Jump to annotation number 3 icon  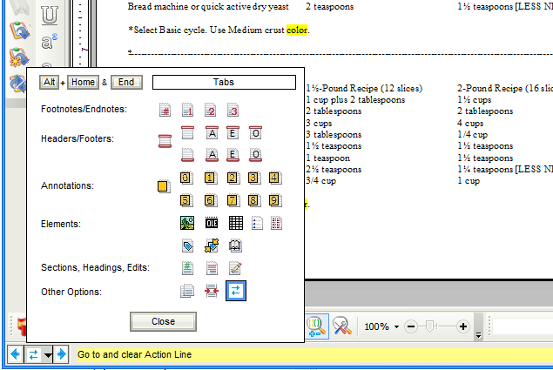pos(255,178)
